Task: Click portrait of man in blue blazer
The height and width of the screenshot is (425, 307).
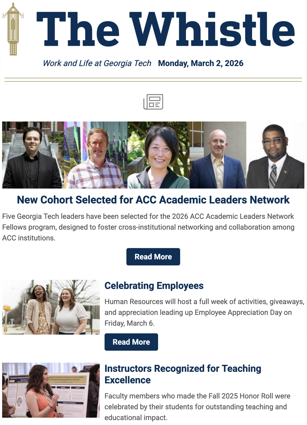Action: (218, 155)
